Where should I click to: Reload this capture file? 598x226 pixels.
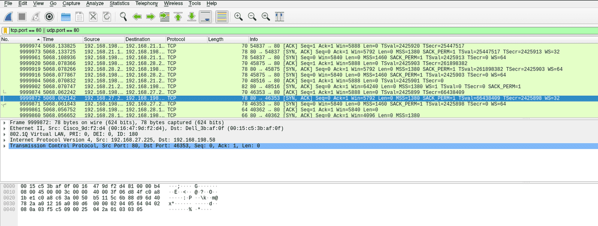tap(106, 16)
